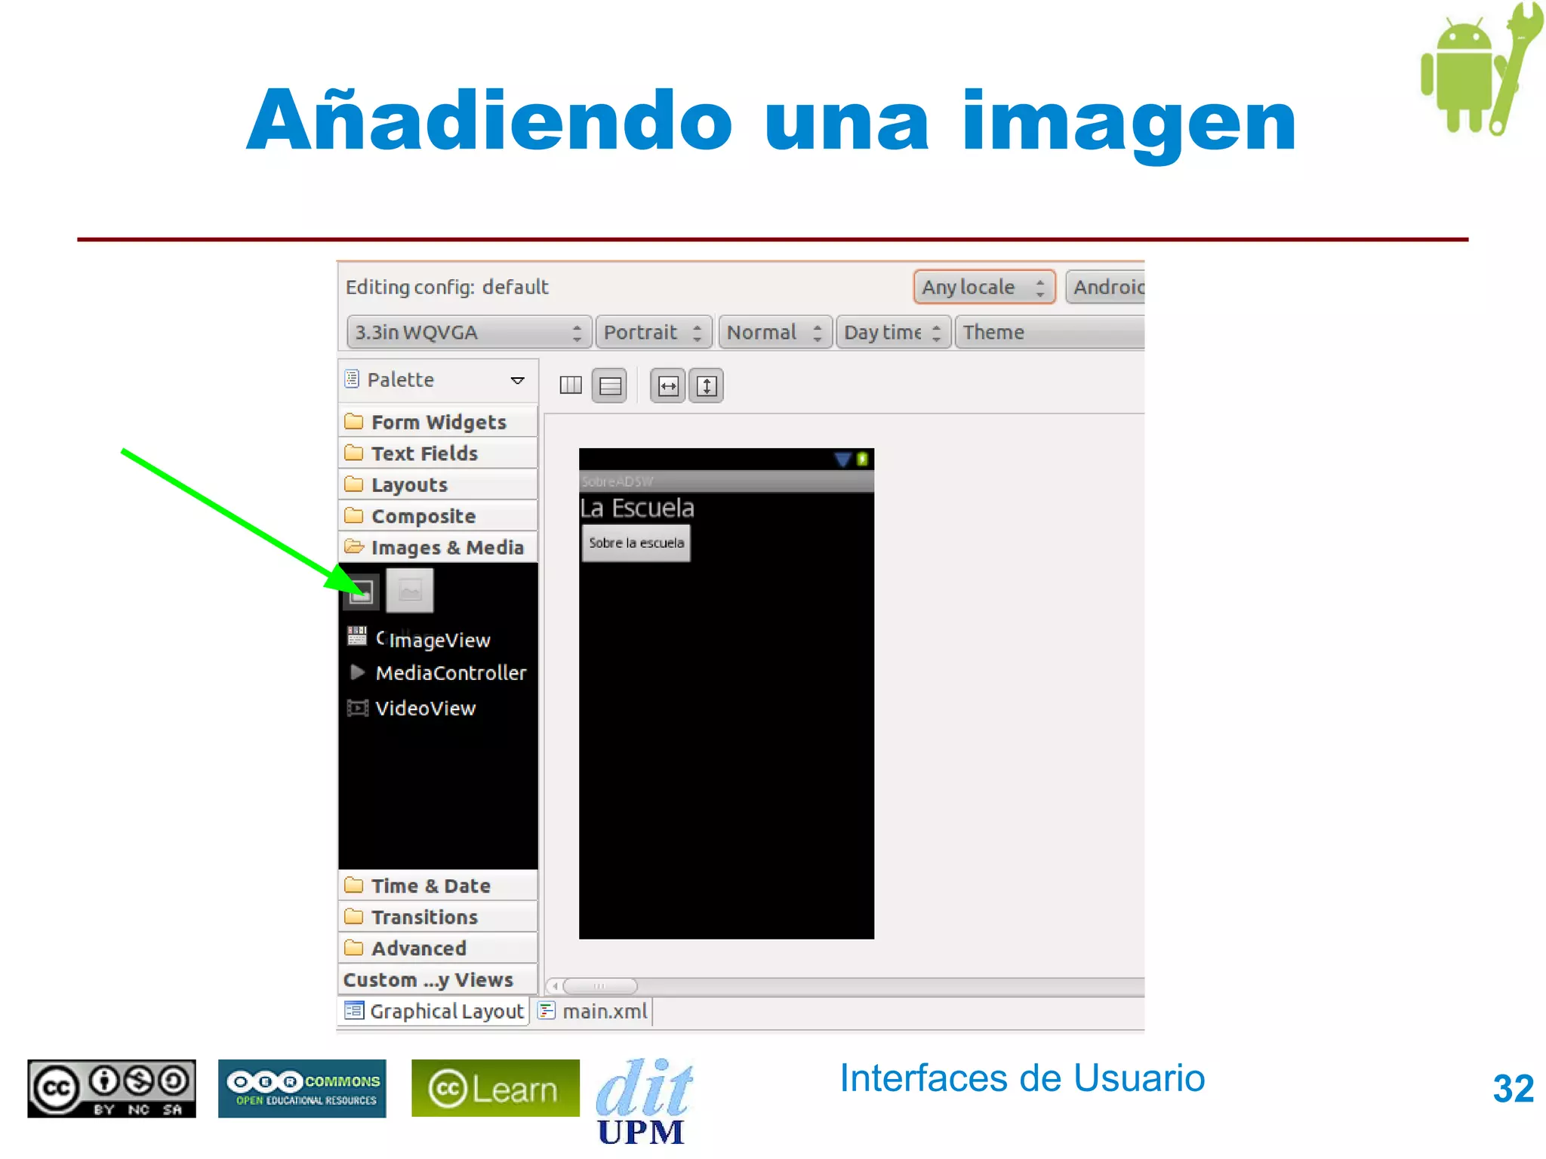Open the Custom & Library Views category

pos(438,980)
